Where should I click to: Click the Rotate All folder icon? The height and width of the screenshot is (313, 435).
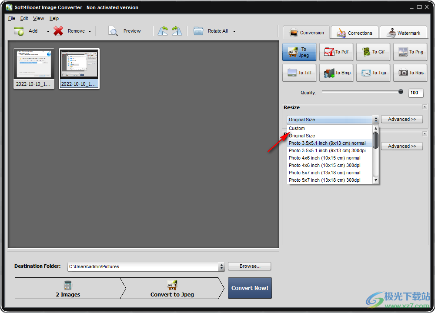tap(198, 31)
